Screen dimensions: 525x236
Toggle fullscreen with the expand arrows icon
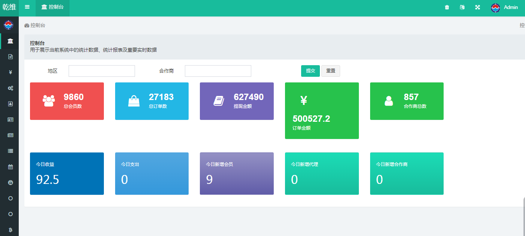tap(477, 7)
